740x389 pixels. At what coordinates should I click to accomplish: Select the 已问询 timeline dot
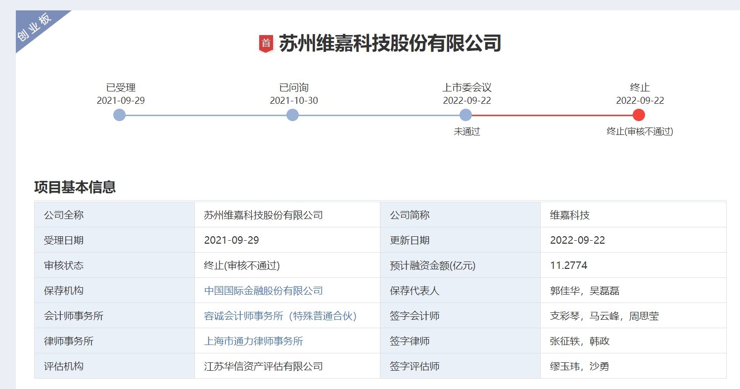click(x=293, y=115)
